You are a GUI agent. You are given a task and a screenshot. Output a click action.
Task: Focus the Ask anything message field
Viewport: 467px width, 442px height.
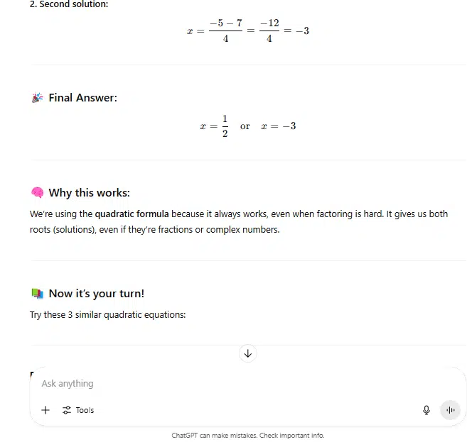[x=247, y=383]
